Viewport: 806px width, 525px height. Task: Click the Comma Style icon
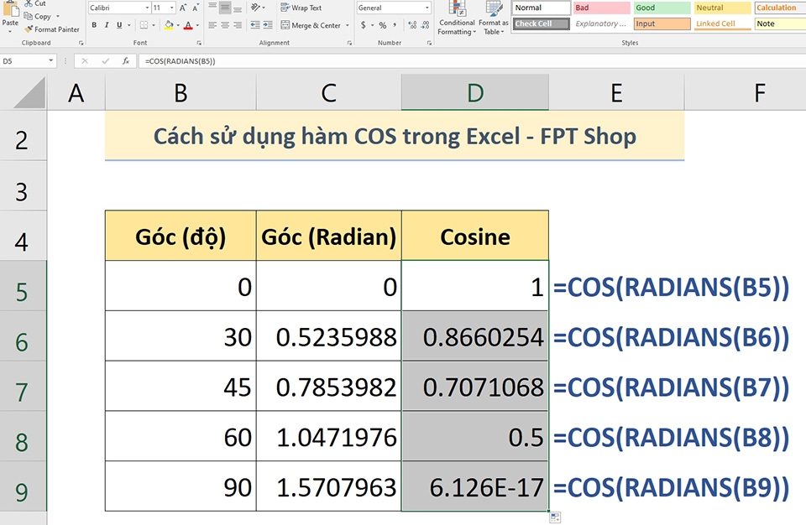click(x=396, y=24)
